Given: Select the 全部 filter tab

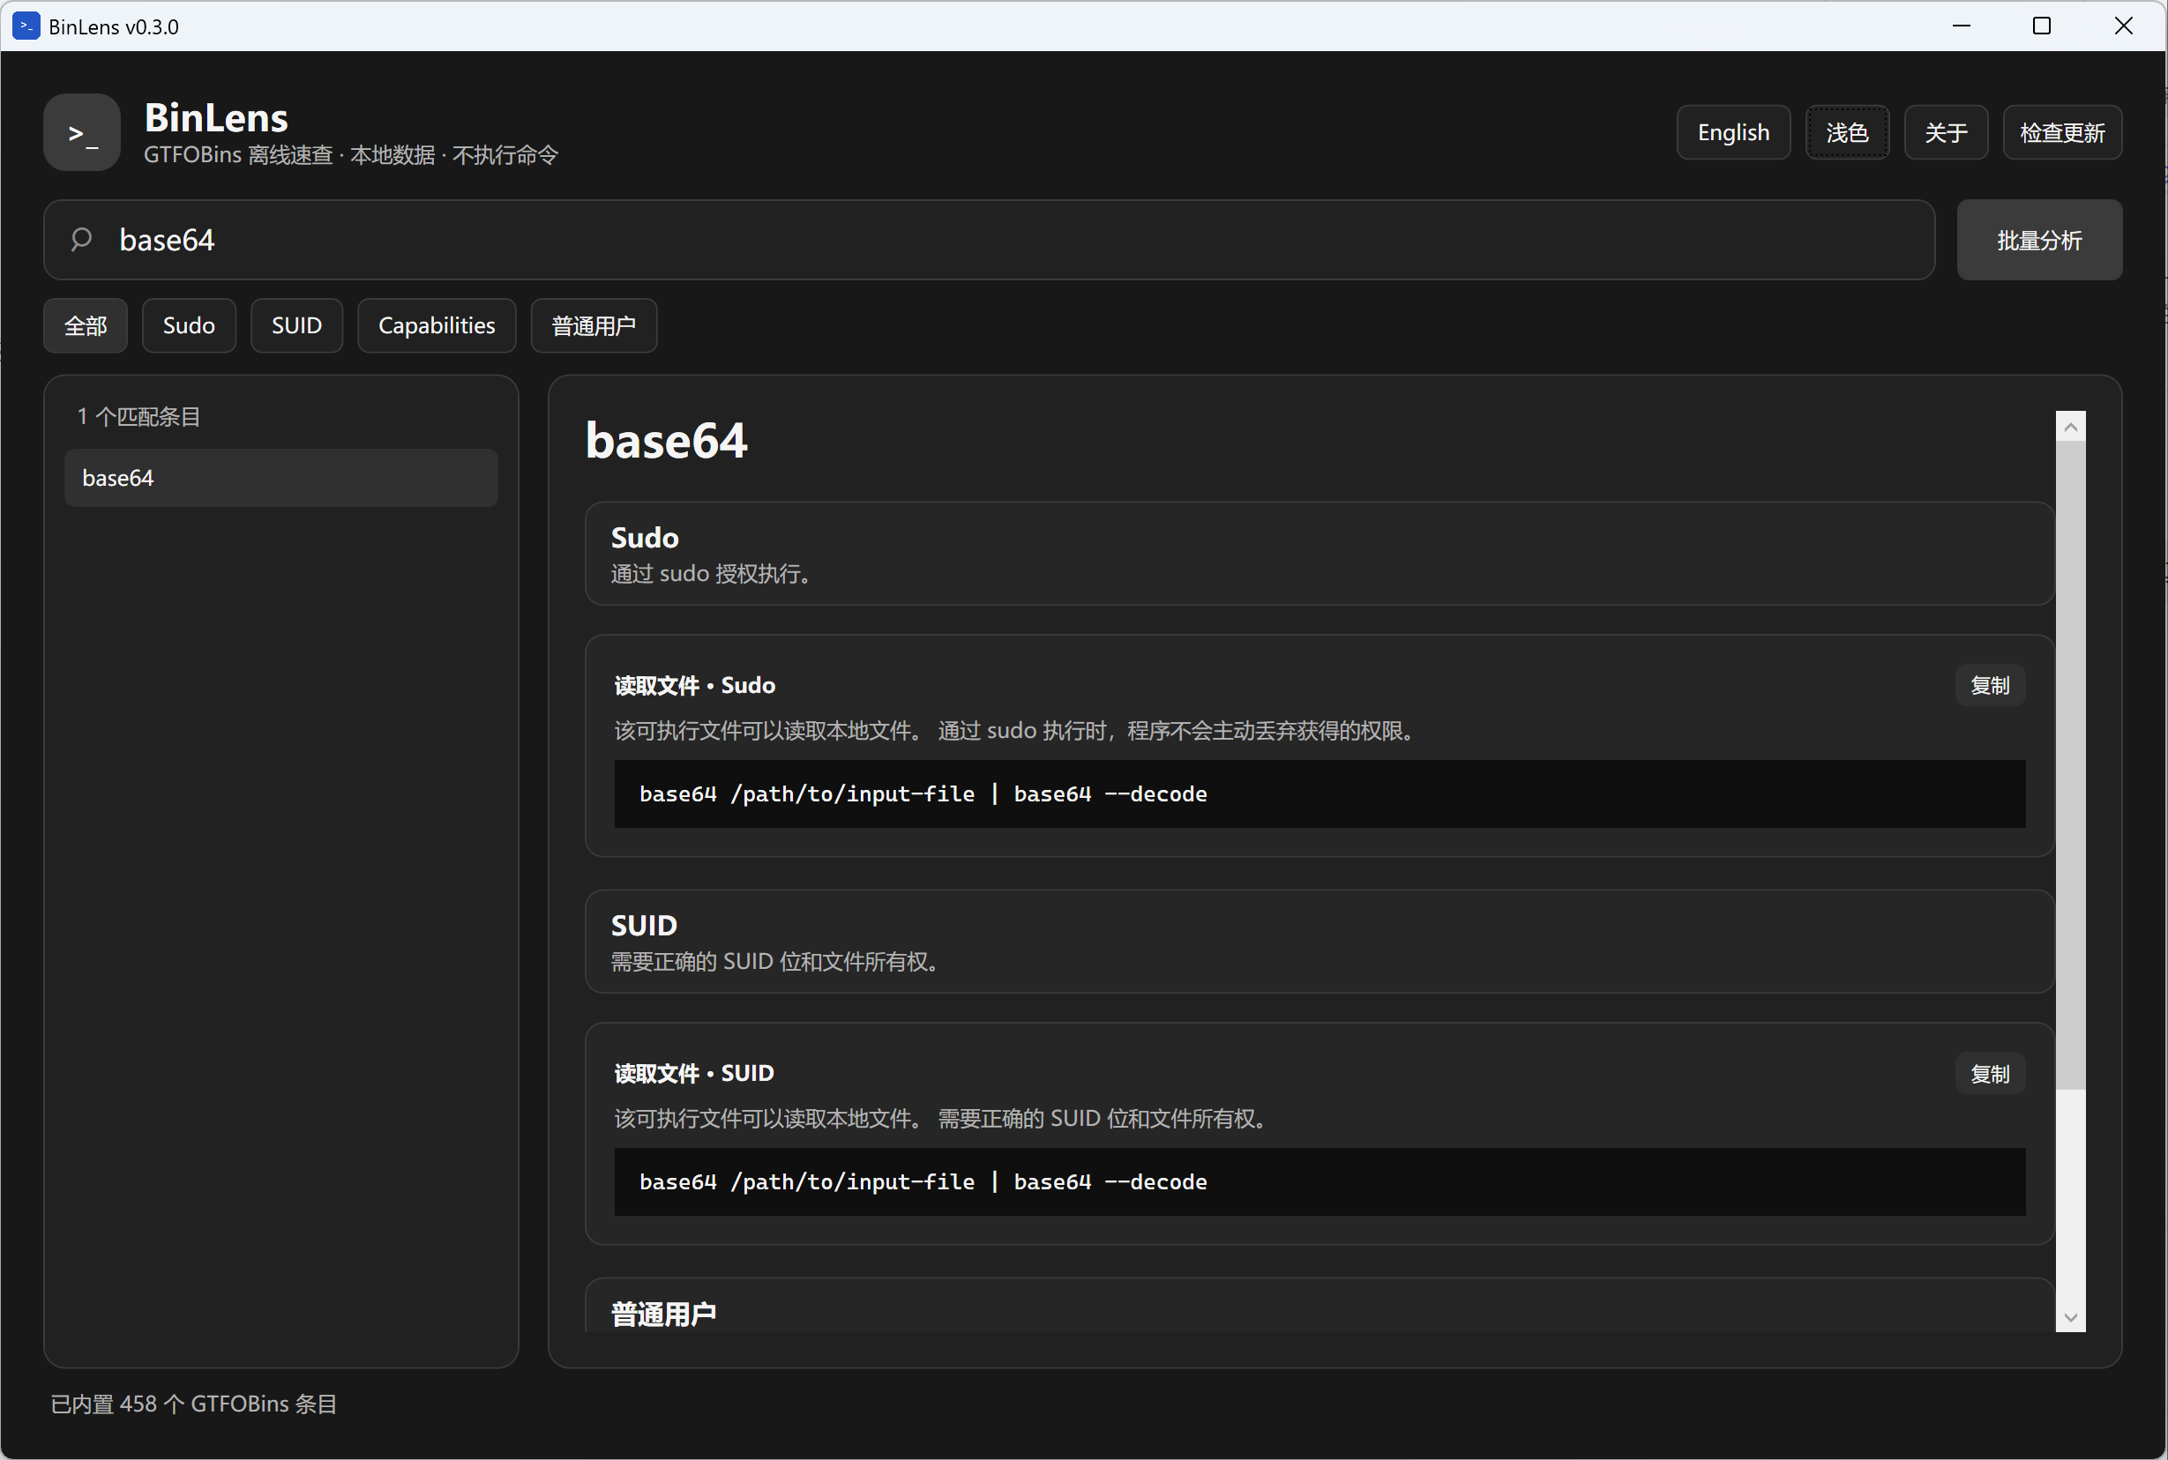Looking at the screenshot, I should pos(86,326).
